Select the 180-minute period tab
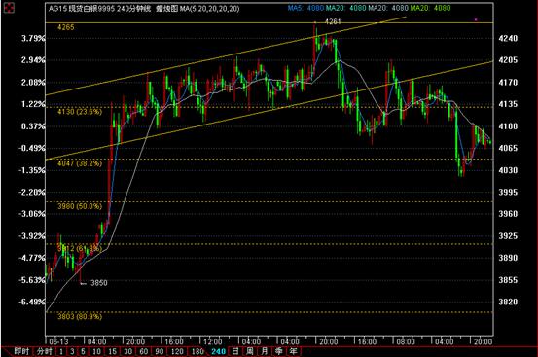 pyautogui.click(x=197, y=351)
